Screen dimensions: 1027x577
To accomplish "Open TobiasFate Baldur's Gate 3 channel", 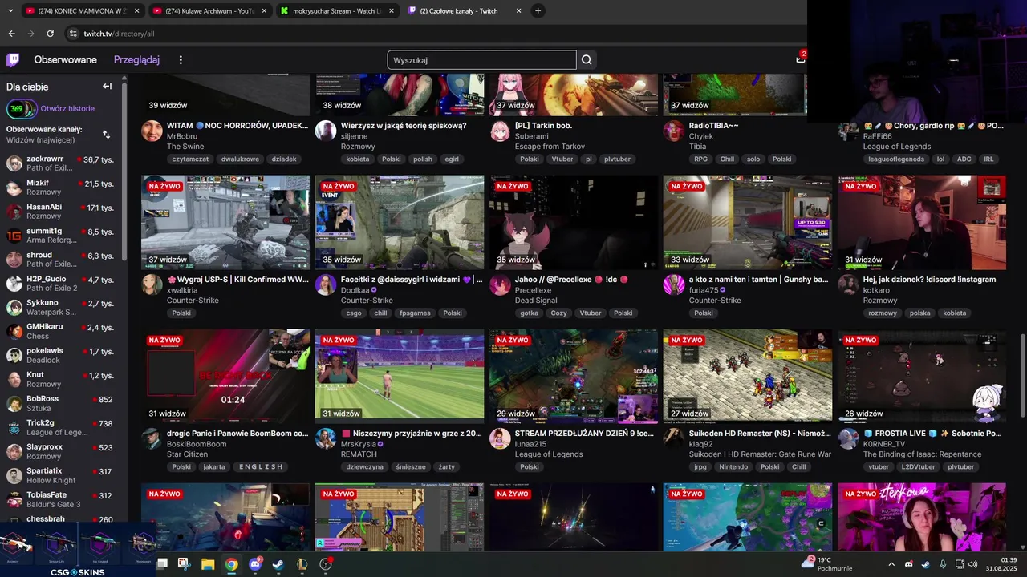I will (63, 499).
